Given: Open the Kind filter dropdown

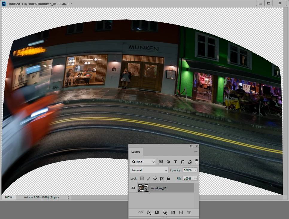Looking at the screenshot, I should click(143, 162).
